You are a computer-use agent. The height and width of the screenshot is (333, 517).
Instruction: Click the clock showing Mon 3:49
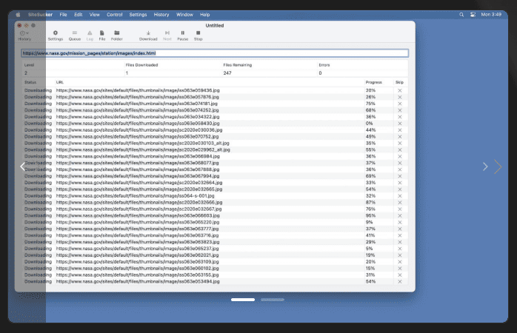tap(491, 15)
